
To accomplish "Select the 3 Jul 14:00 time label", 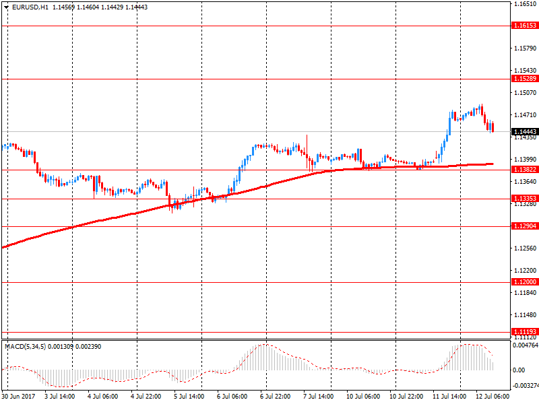I will pyautogui.click(x=59, y=396).
